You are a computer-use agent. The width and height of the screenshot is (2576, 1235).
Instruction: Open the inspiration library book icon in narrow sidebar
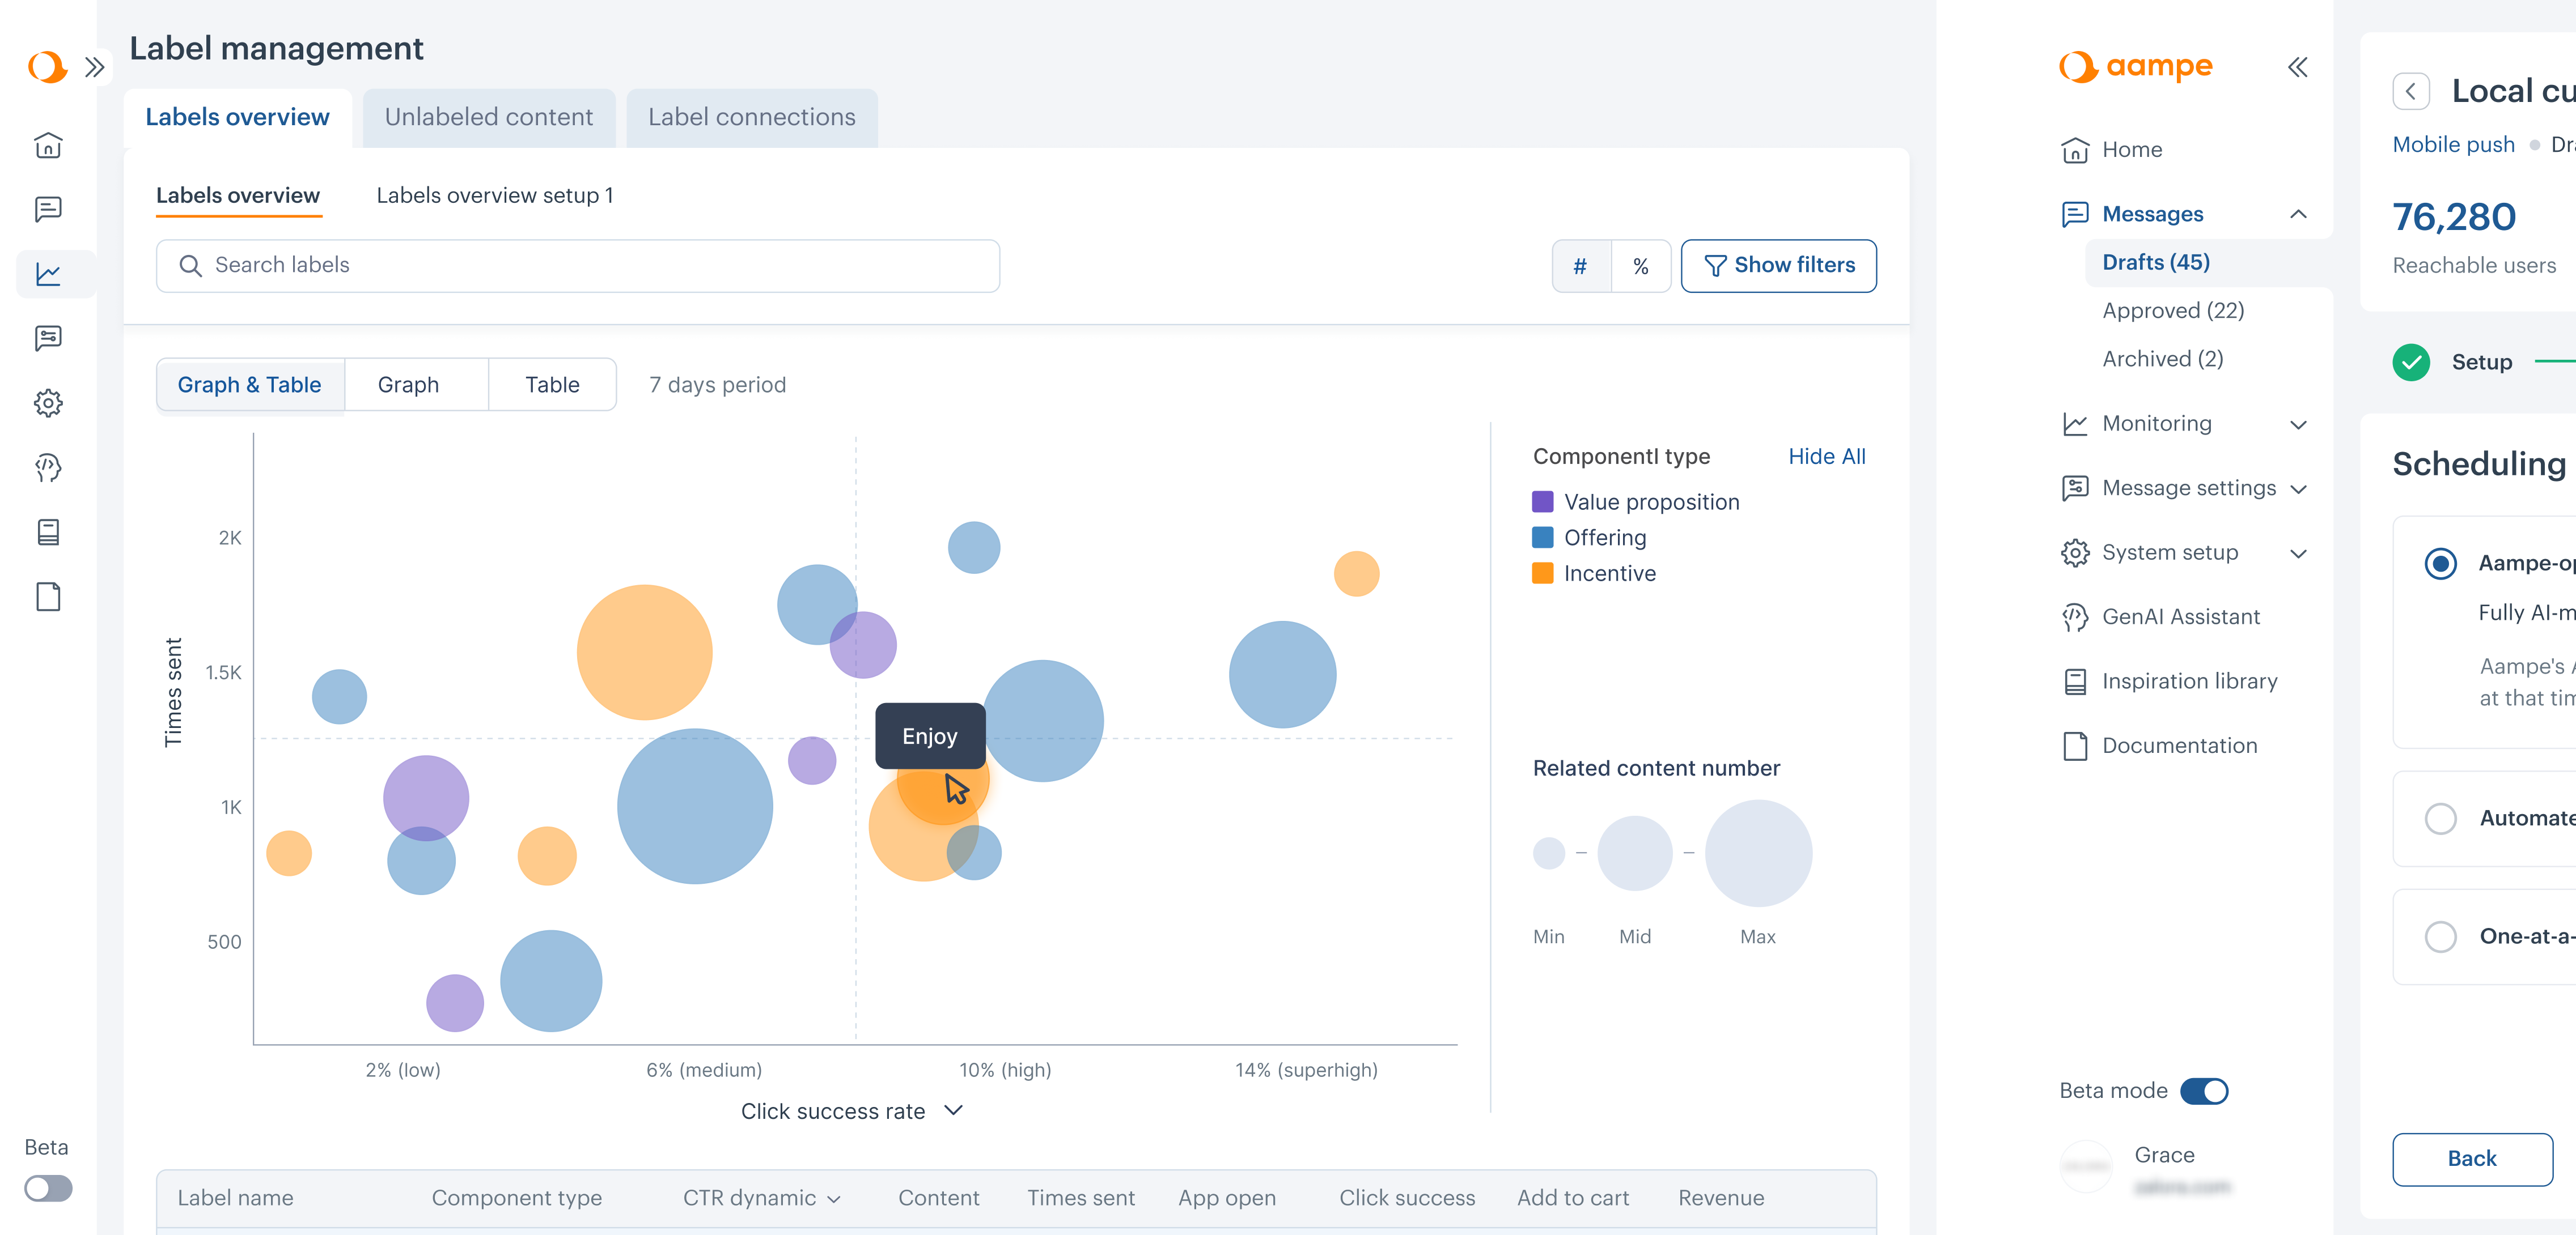coord(48,531)
